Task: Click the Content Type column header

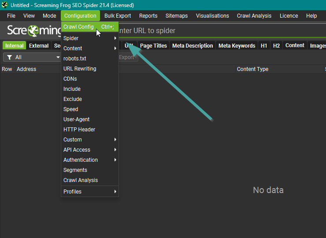Action: coord(252,69)
